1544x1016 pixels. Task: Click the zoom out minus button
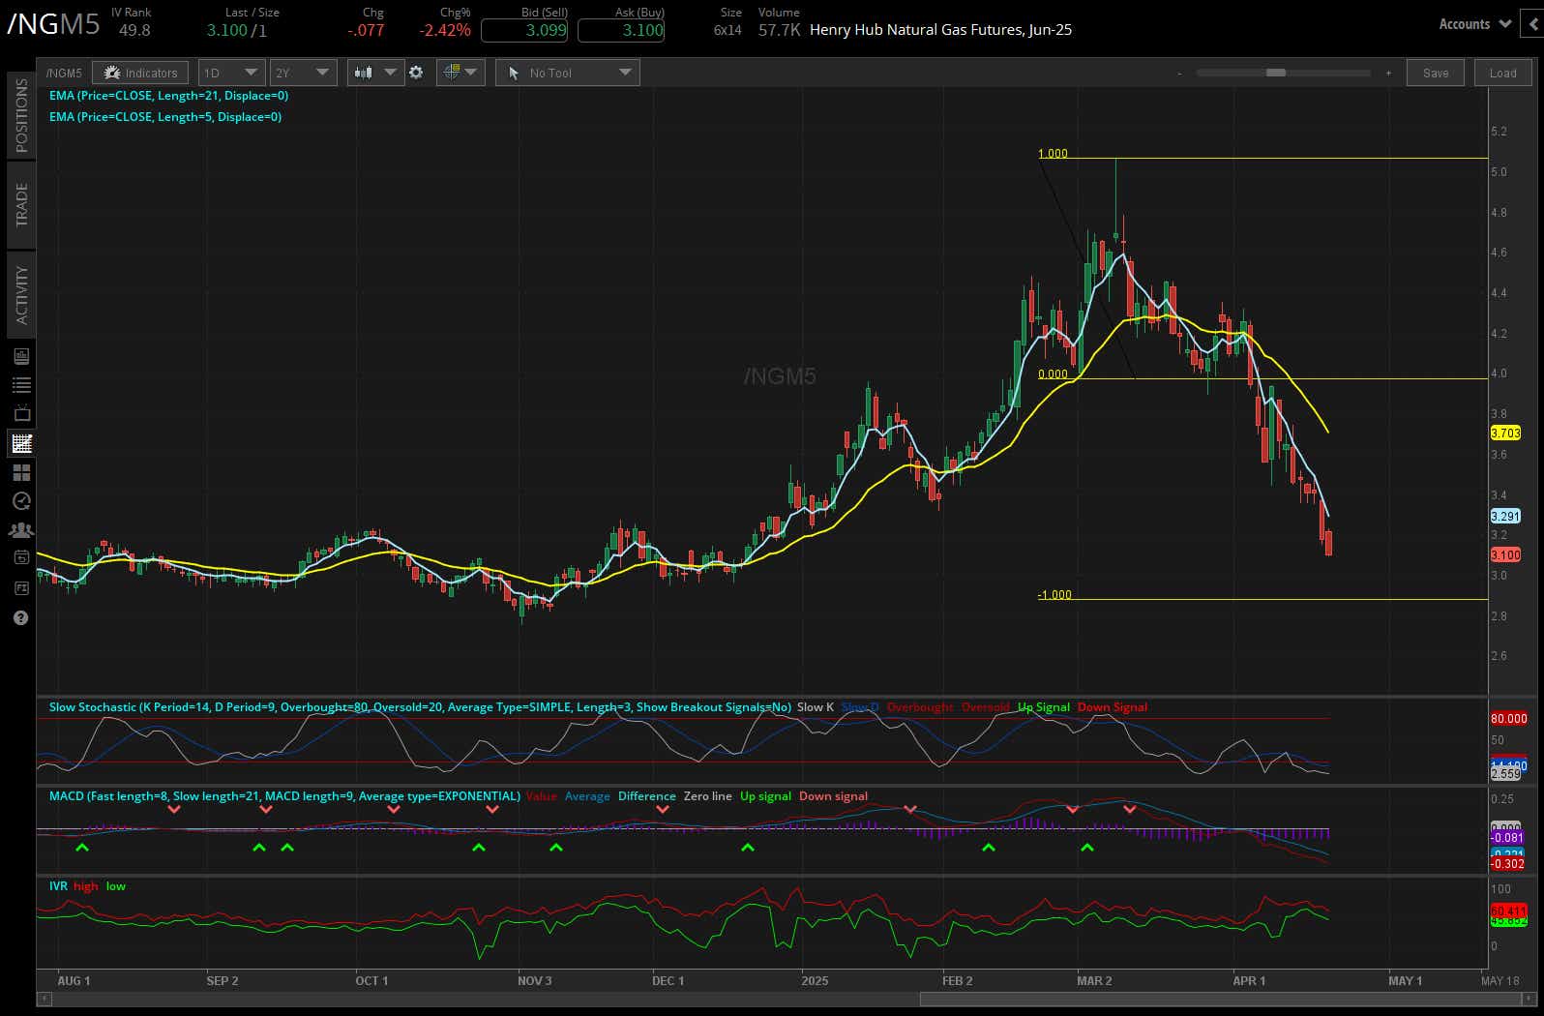click(x=1179, y=73)
